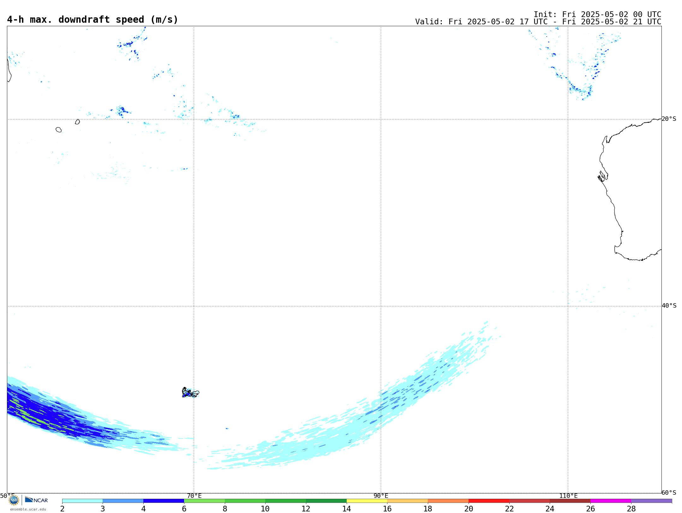This screenshot has width=682, height=513.
Task: Click the Shark Bay inlet on Australia's coast
Action: (x=603, y=176)
